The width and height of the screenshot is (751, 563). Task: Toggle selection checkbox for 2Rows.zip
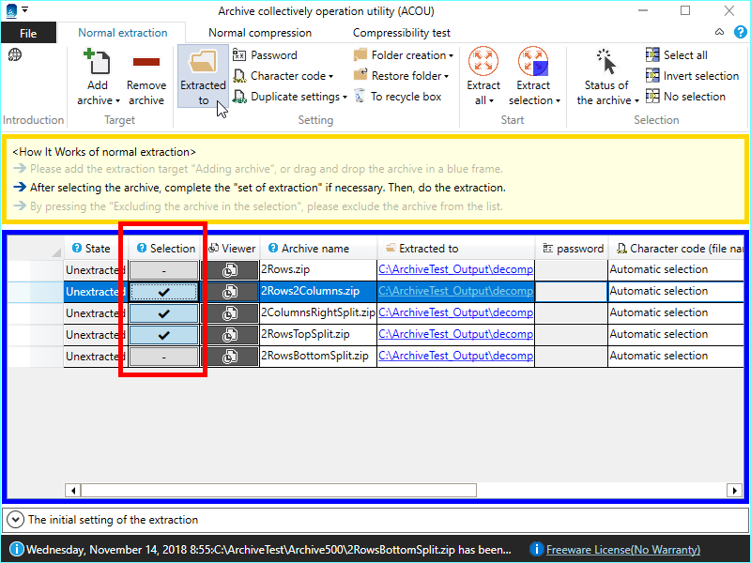pos(163,270)
